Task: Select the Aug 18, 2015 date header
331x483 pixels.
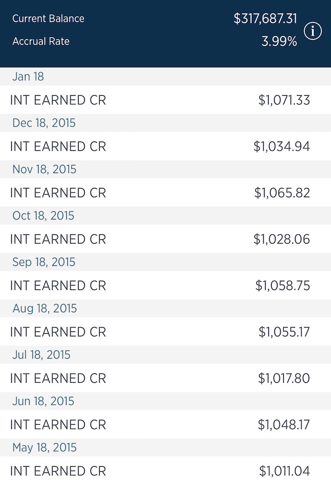Action: (x=45, y=308)
